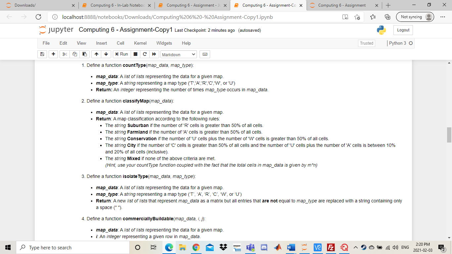The height and width of the screenshot is (254, 452).
Task: Save the notebook using the save icon
Action: pos(42,54)
